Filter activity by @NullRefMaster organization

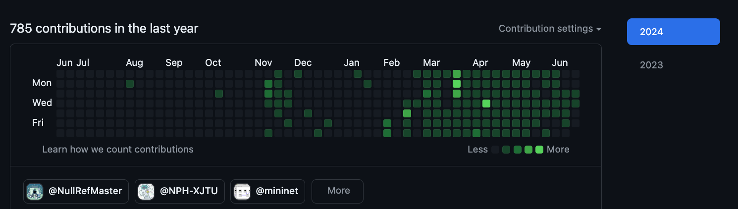pyautogui.click(x=85, y=191)
